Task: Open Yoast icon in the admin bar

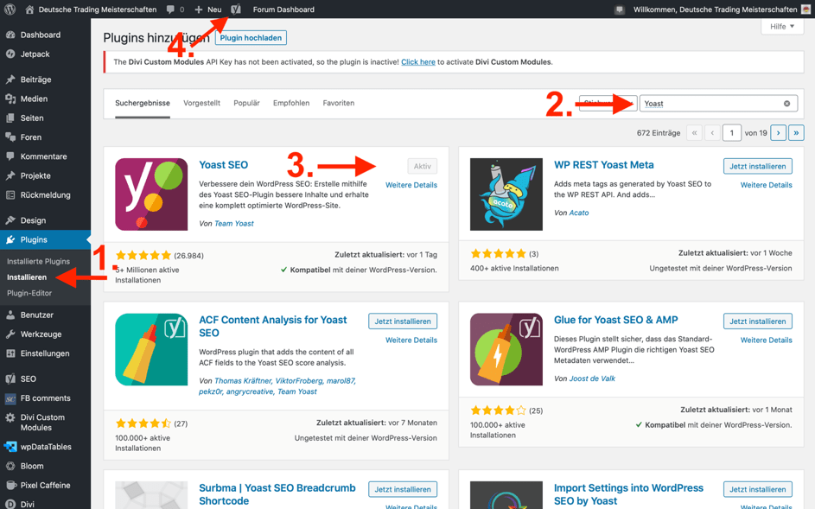Action: tap(235, 10)
